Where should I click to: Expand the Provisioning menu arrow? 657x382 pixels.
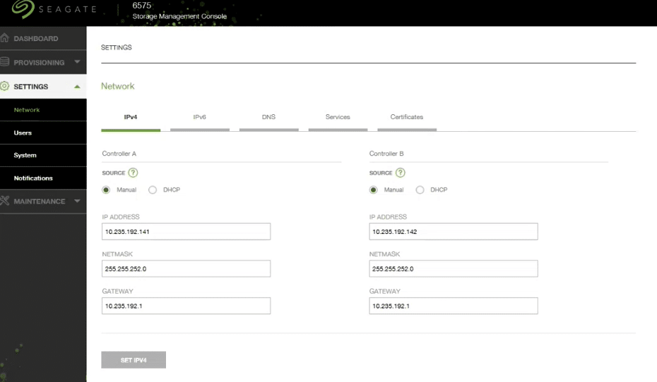[77, 62]
